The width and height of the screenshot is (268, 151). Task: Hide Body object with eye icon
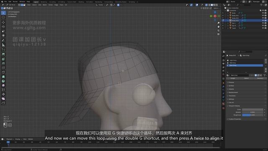263,13
